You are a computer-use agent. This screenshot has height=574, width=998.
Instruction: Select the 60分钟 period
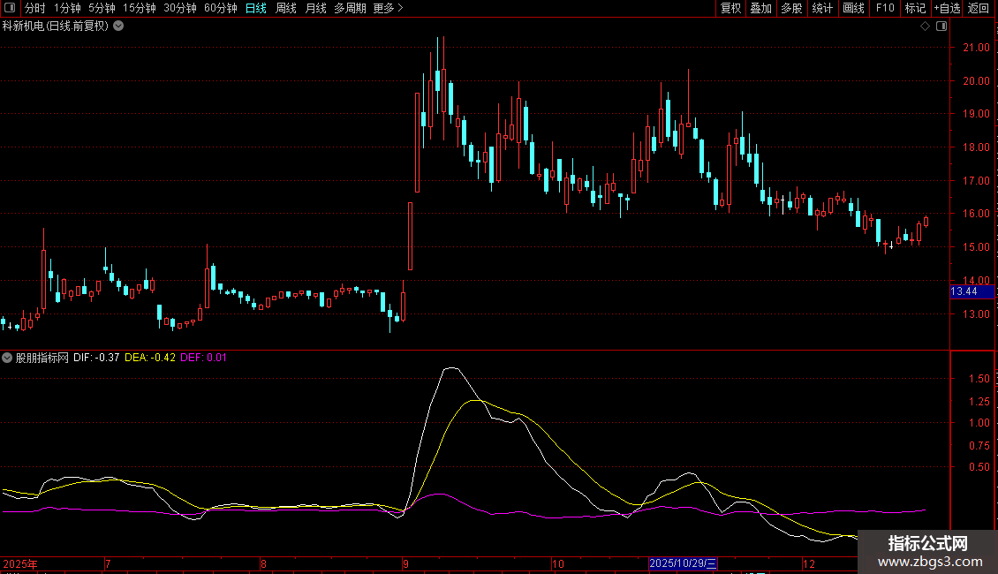point(220,8)
